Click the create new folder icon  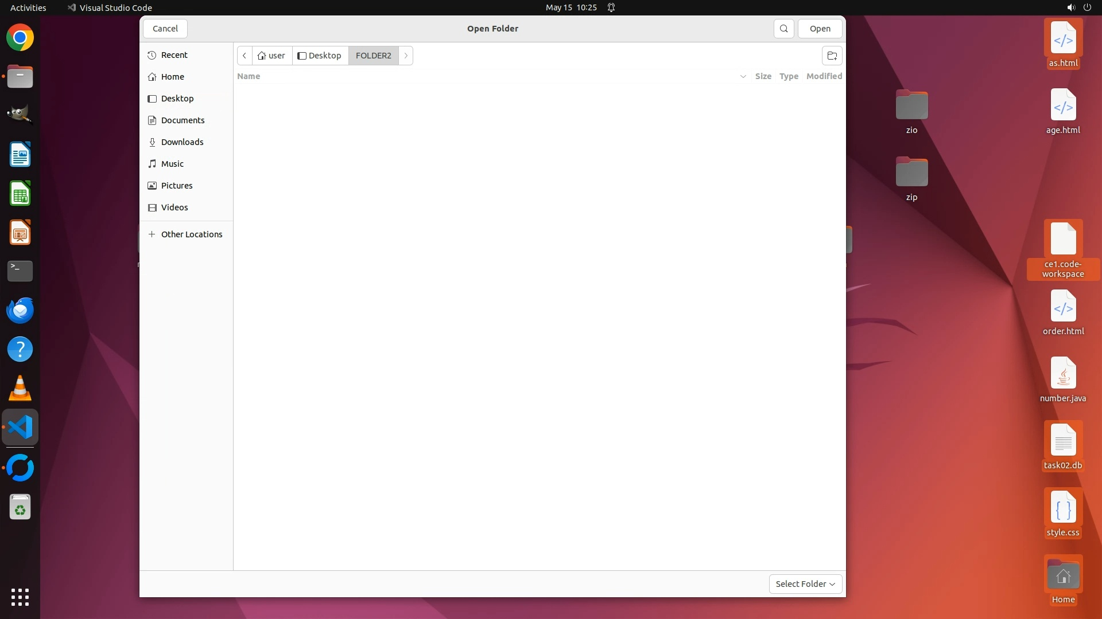click(x=832, y=56)
